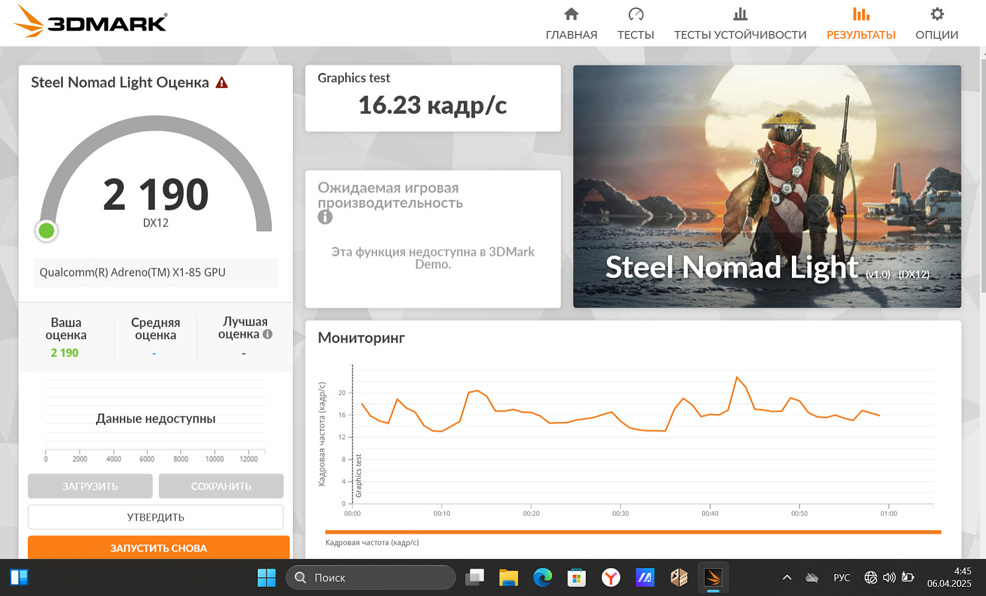This screenshot has height=596, width=986.
Task: Open the volume speaker tray icon
Action: [x=889, y=577]
